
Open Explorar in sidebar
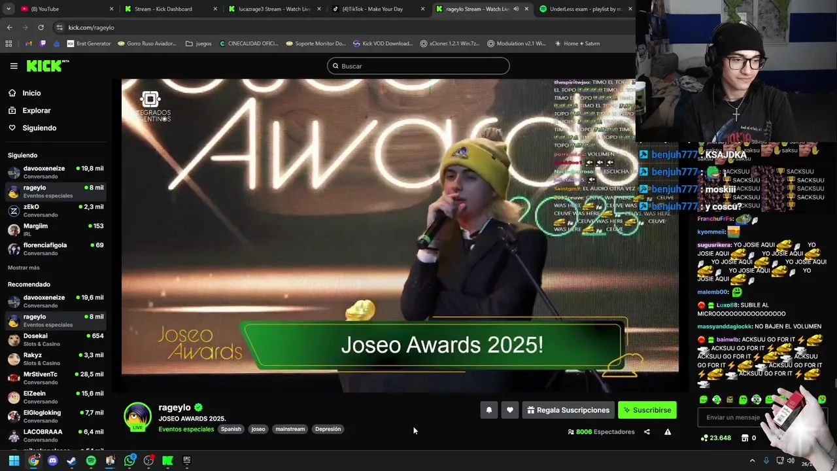37,111
